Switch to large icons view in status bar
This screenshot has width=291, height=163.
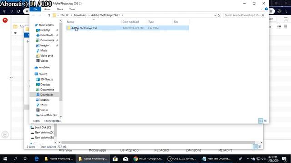(x=266, y=121)
